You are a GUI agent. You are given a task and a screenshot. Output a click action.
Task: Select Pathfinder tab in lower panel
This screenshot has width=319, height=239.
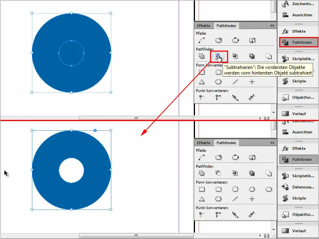[x=226, y=143]
